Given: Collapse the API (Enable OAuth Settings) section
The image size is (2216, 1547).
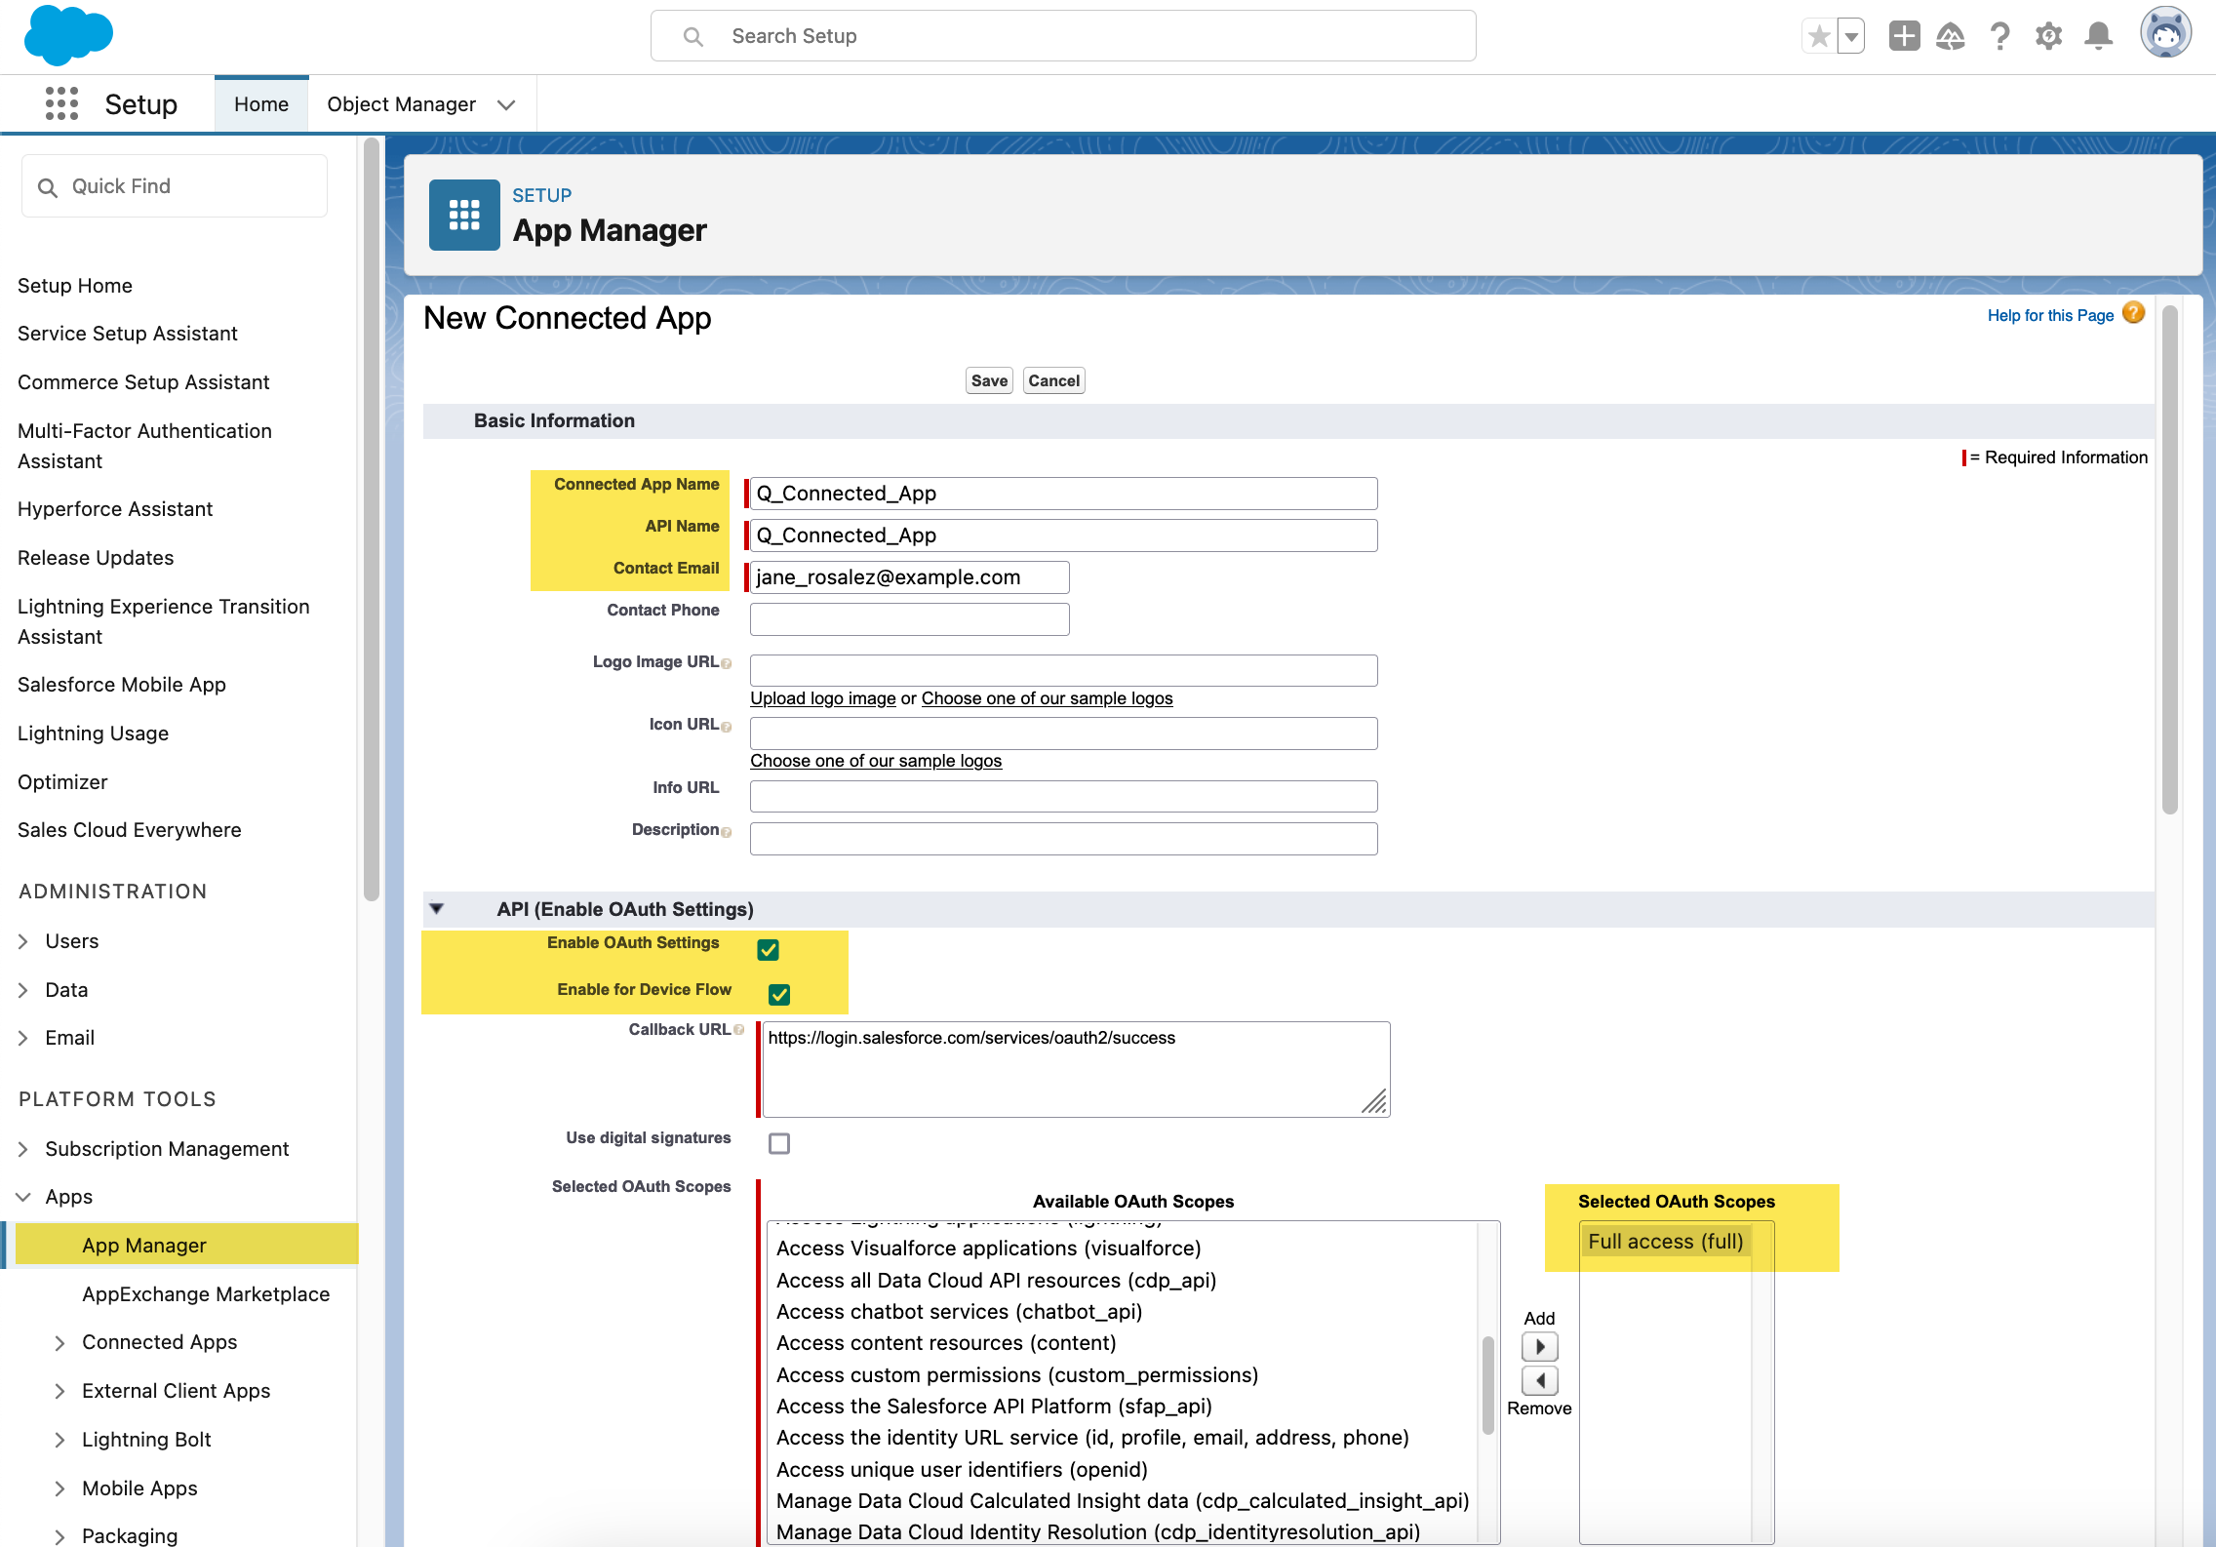Looking at the screenshot, I should coord(437,908).
